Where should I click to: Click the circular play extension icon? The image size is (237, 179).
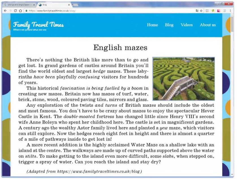[x=225, y=11]
